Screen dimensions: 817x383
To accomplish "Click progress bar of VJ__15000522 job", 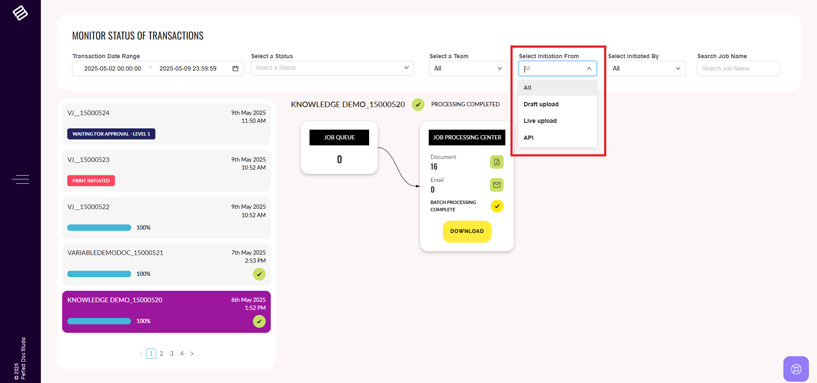I will point(99,228).
